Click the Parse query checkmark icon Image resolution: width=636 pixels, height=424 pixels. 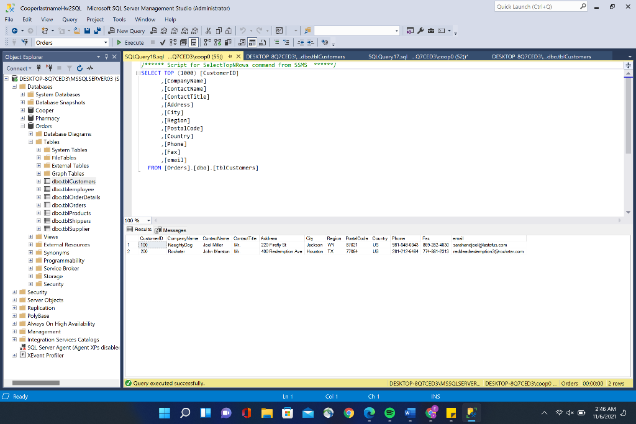163,43
